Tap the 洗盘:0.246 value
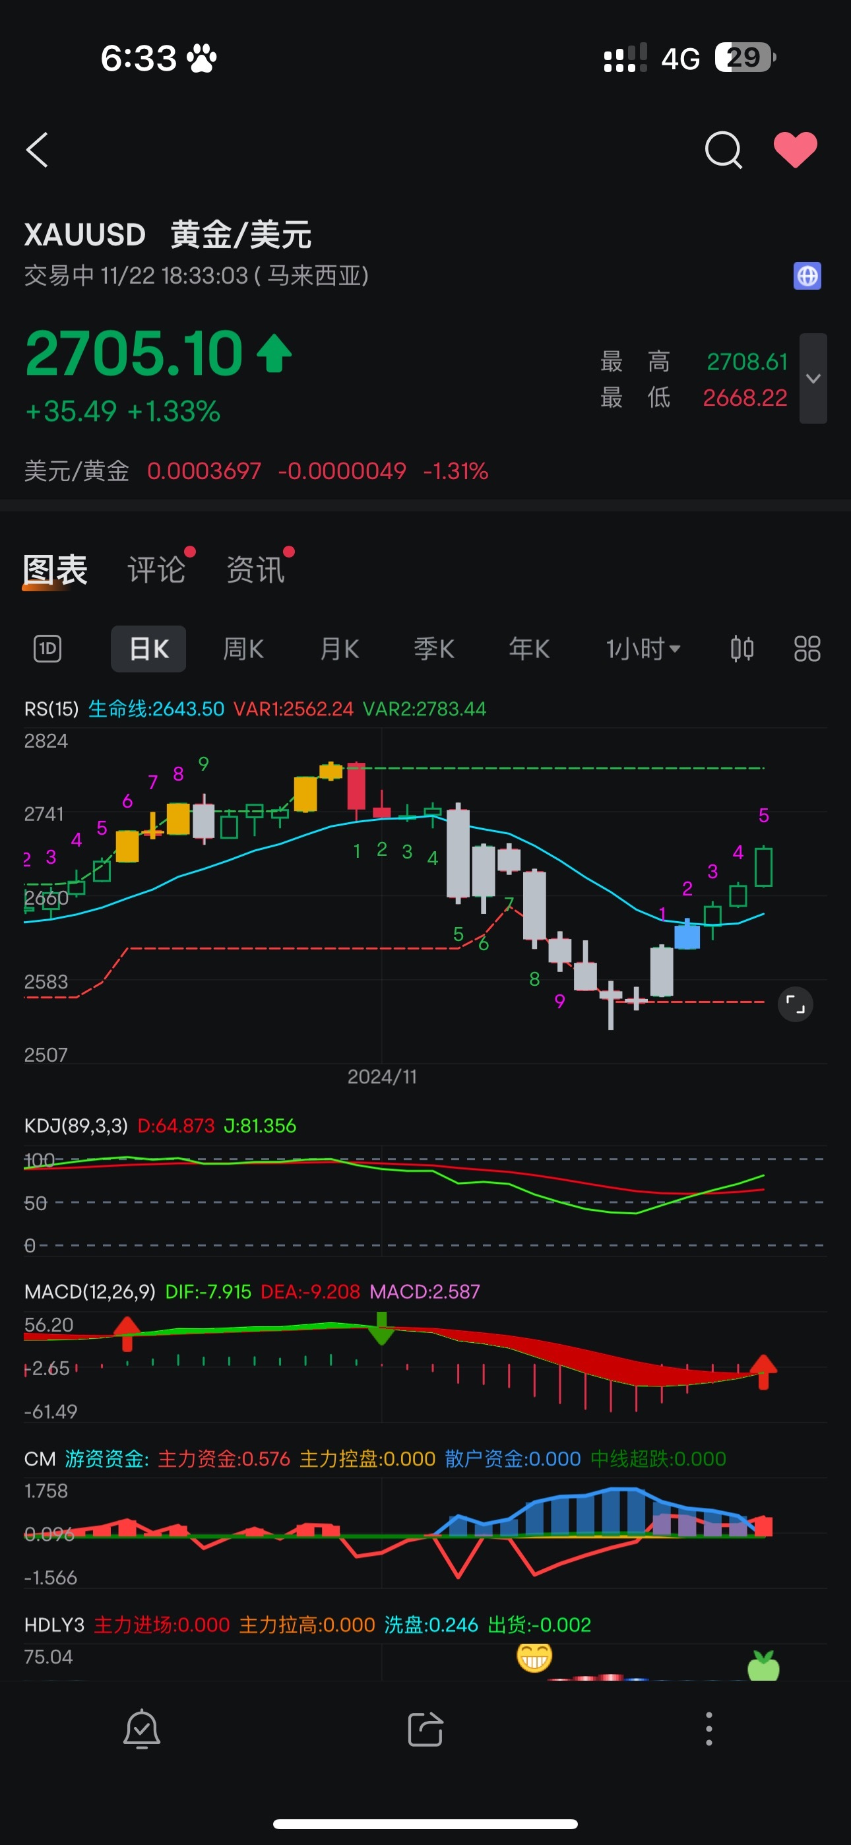 (x=431, y=1625)
